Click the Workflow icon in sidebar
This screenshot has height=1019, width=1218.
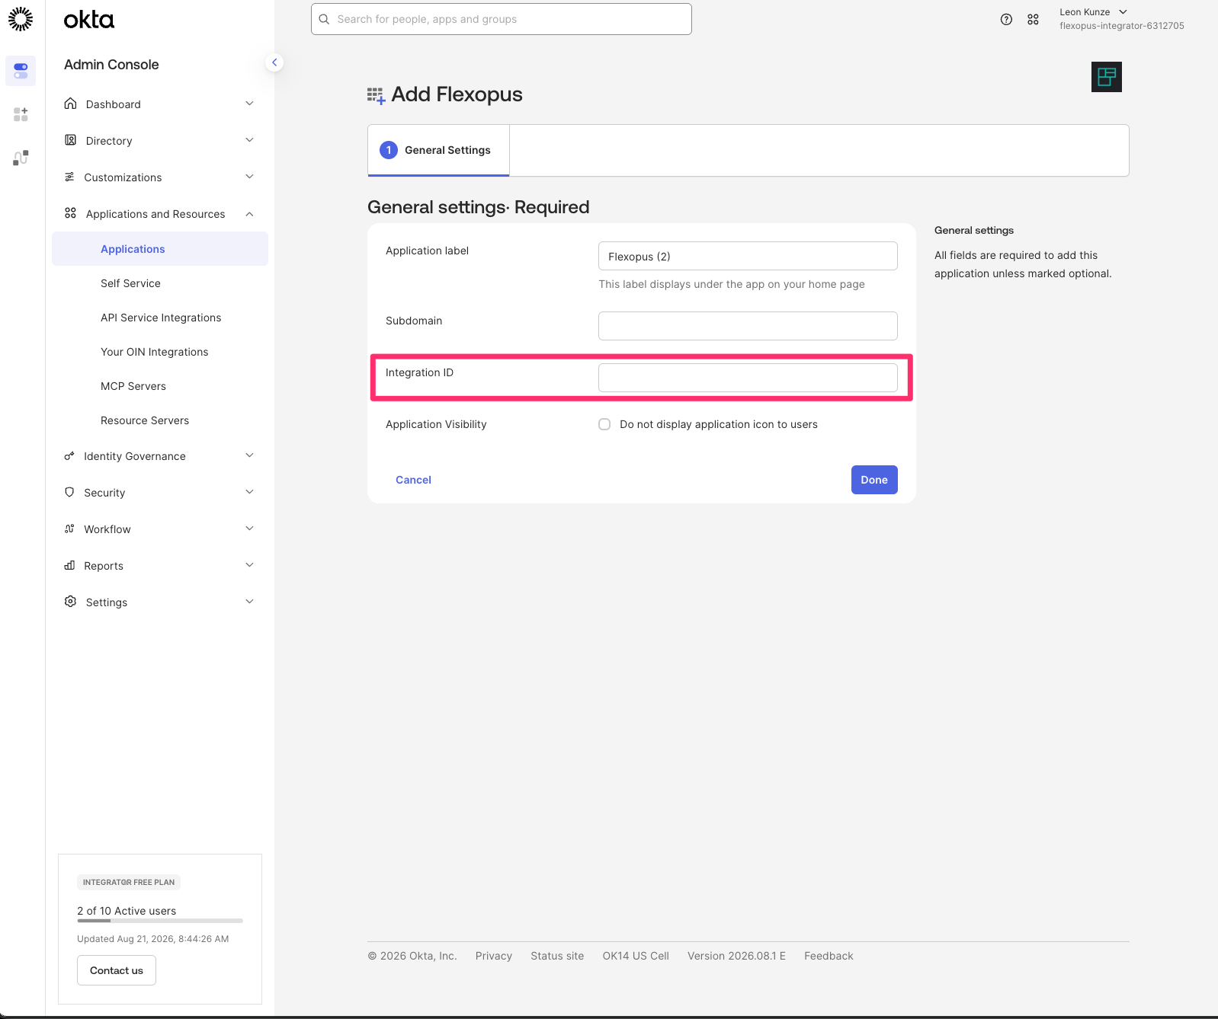pos(69,529)
